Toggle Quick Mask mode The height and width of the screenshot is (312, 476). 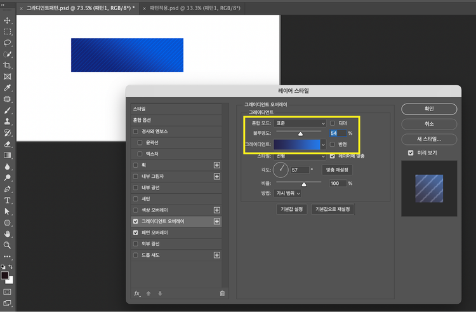click(7, 292)
